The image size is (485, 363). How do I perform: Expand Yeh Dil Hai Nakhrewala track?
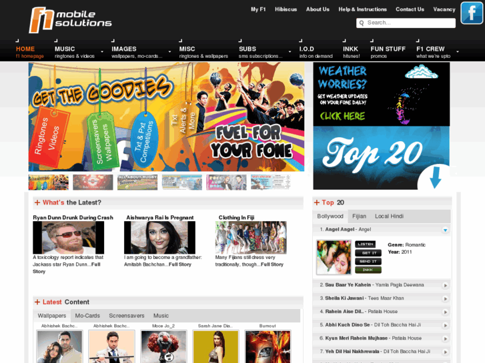point(445,352)
